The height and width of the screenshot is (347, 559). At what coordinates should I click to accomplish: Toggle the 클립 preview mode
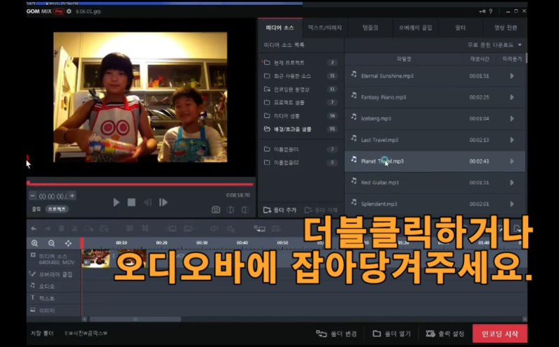pyautogui.click(x=36, y=209)
